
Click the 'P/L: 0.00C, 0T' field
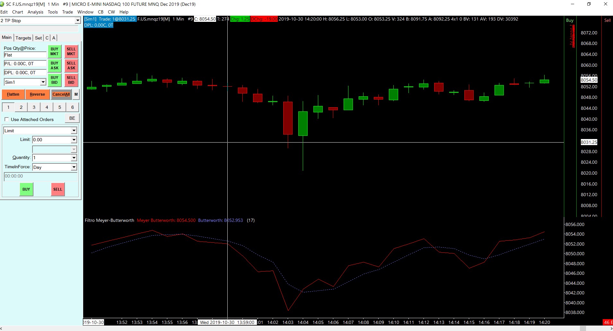click(25, 64)
